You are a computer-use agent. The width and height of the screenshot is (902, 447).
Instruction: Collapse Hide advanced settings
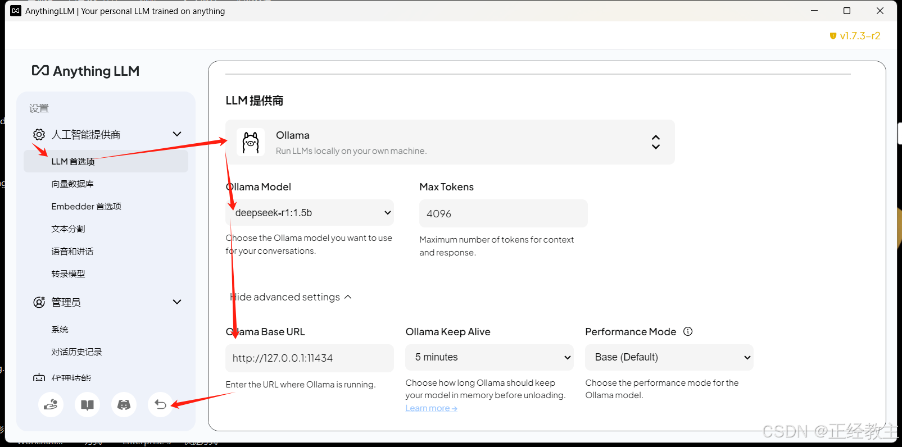(291, 297)
